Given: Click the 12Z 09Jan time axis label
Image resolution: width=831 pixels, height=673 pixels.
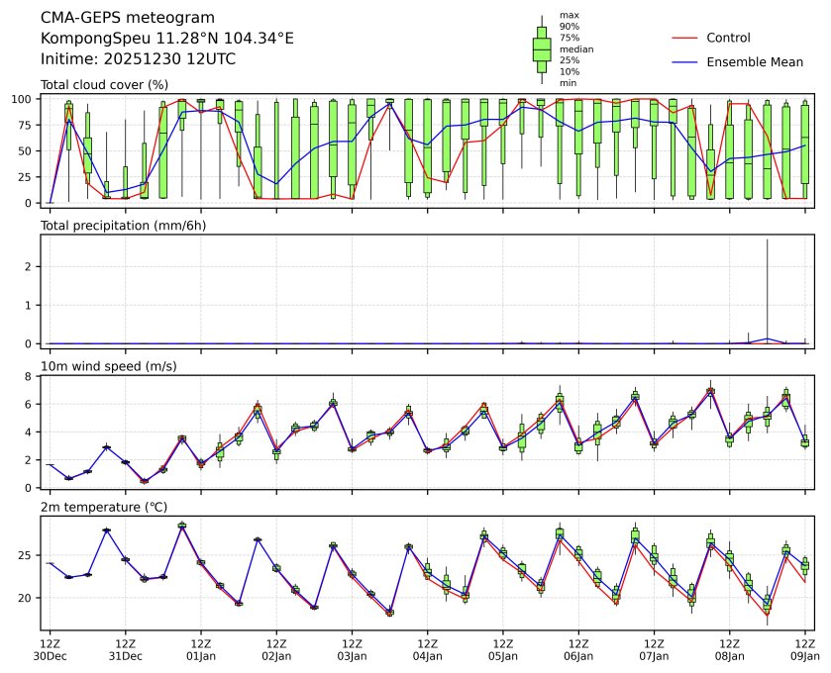Looking at the screenshot, I should (804, 649).
